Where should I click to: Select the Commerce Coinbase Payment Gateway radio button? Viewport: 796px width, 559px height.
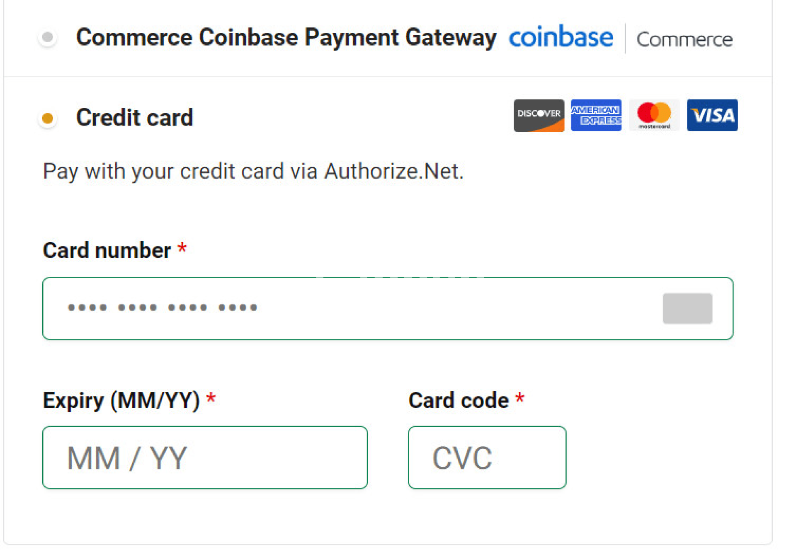click(x=48, y=37)
